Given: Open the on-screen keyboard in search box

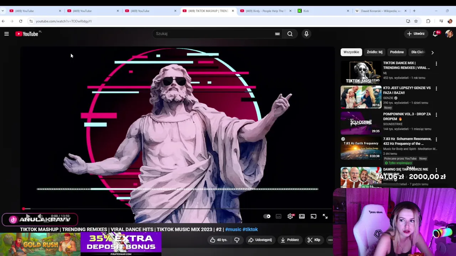Looking at the screenshot, I should (277, 34).
